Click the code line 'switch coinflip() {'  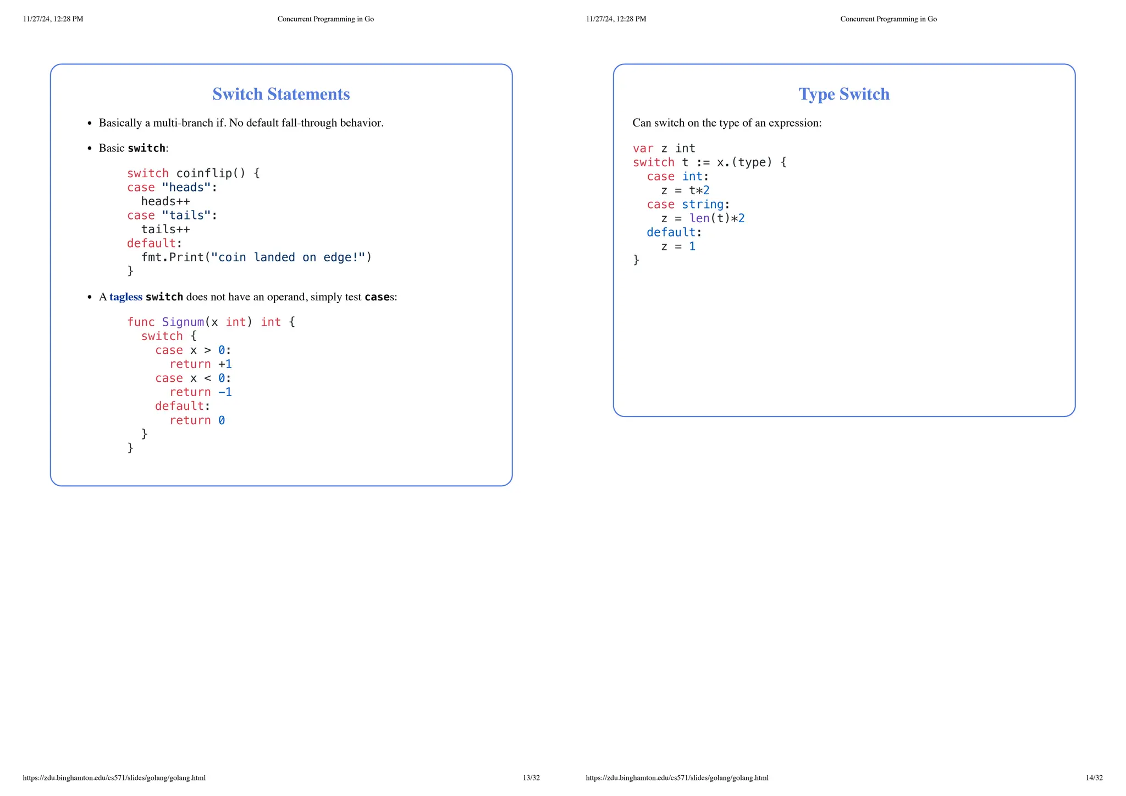coord(194,173)
